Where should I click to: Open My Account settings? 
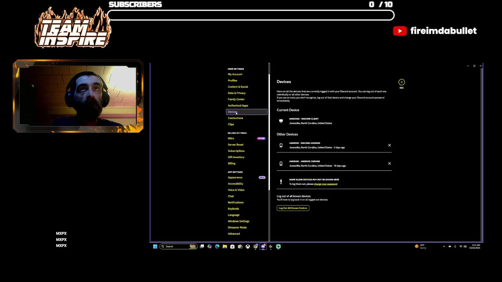coord(235,74)
